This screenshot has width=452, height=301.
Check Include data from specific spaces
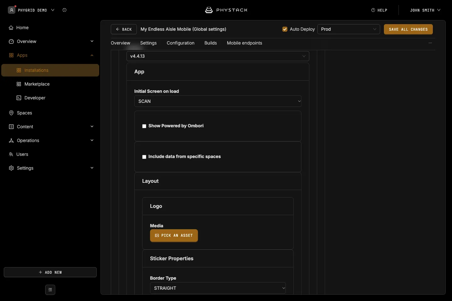pos(144,157)
